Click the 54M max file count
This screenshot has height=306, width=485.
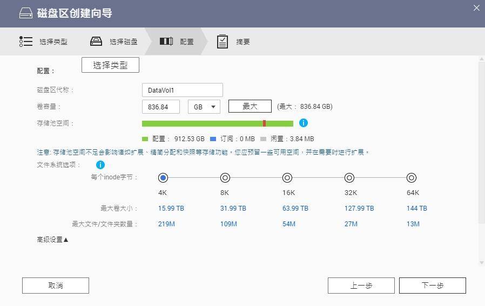[x=289, y=224]
